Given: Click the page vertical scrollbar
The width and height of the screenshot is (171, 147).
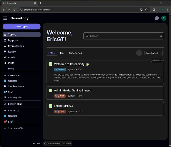Looking at the screenshot, I should (x=170, y=80).
